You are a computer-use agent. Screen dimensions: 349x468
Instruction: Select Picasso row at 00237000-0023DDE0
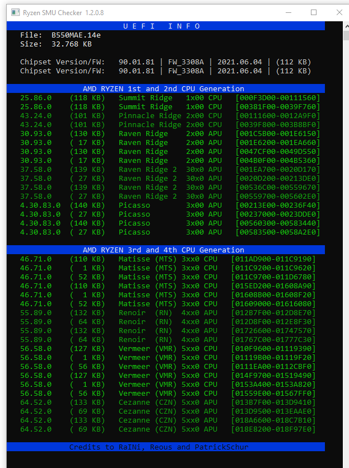point(170,214)
